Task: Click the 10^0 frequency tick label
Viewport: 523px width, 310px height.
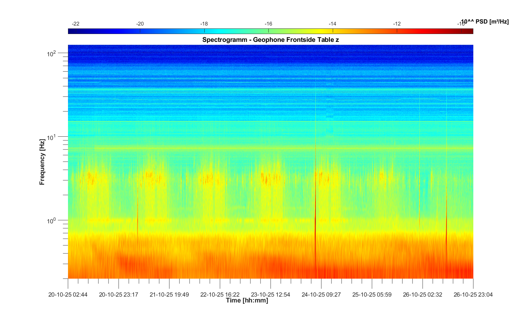Action: 52,221
